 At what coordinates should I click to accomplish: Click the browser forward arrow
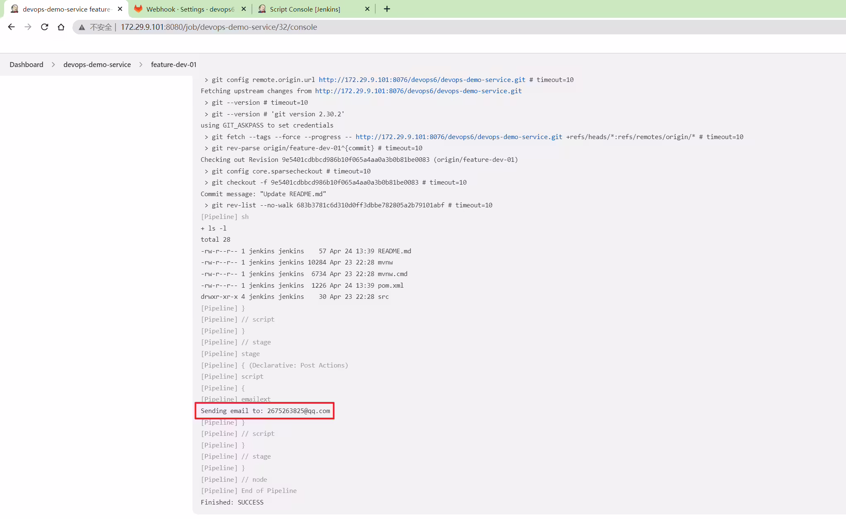click(x=28, y=27)
